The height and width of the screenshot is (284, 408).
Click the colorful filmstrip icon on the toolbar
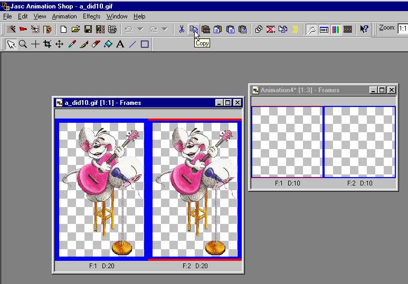(x=47, y=29)
